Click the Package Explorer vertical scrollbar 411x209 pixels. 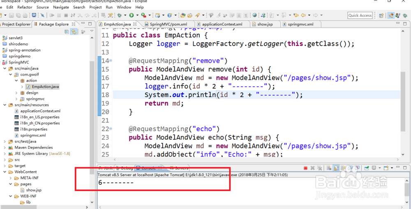tap(92, 118)
